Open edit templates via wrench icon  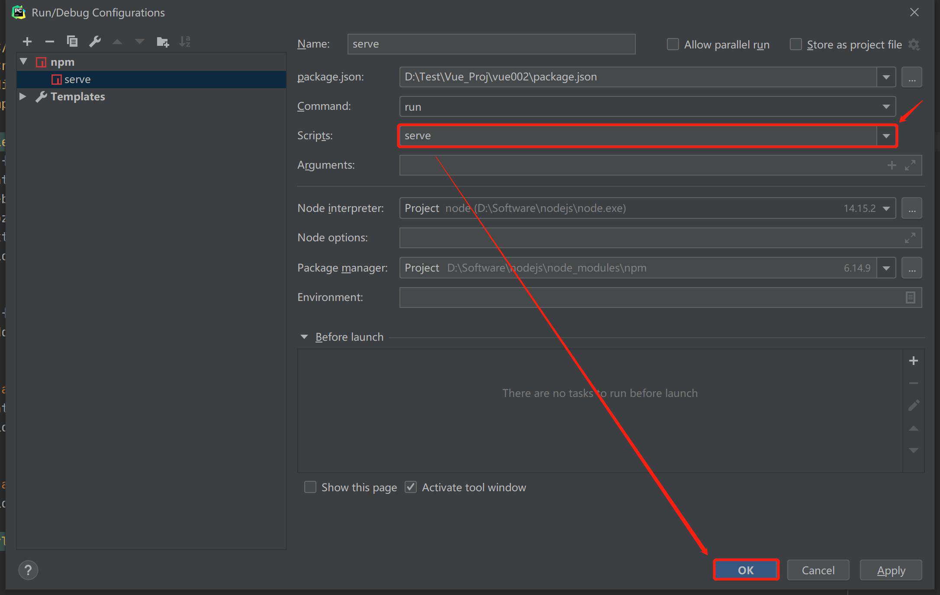[x=95, y=42]
